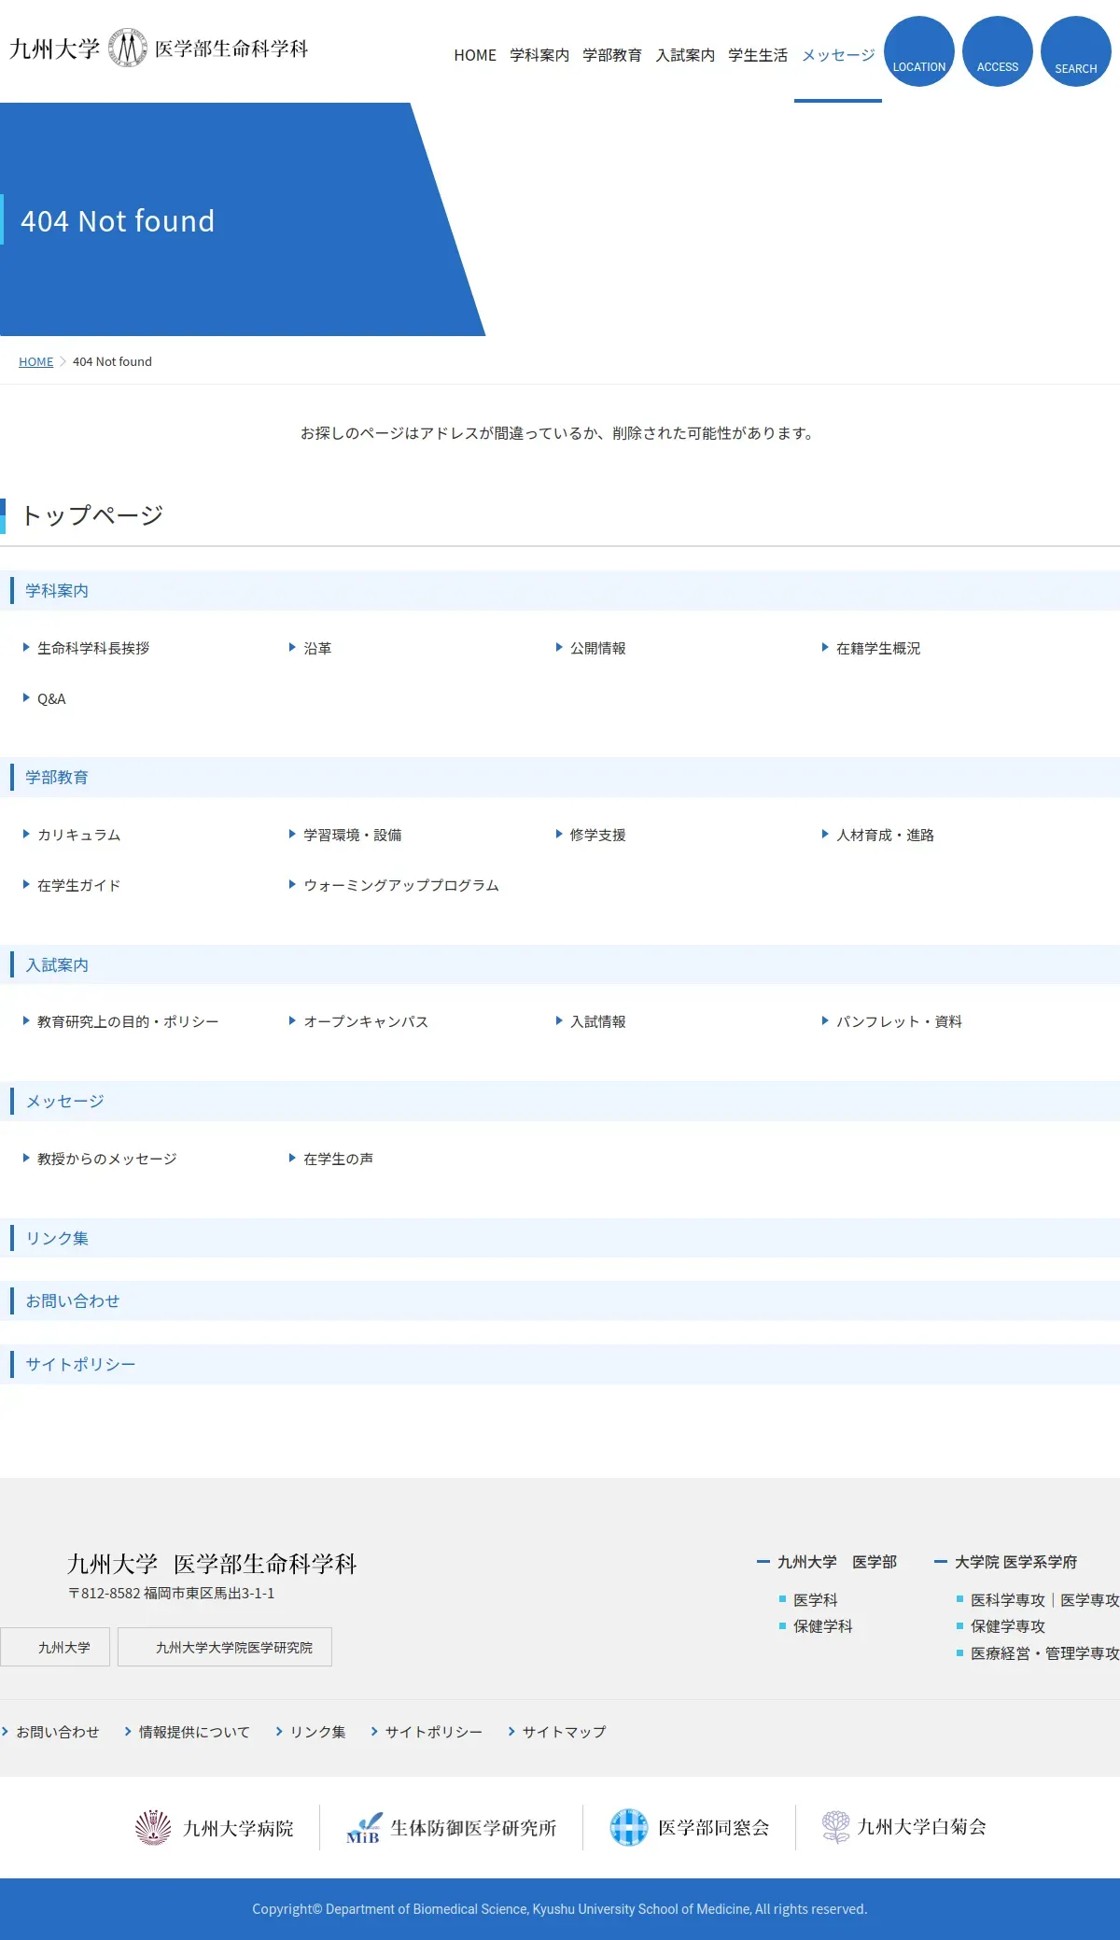
Task: Open the サイトマップ footer link
Action: (x=565, y=1732)
